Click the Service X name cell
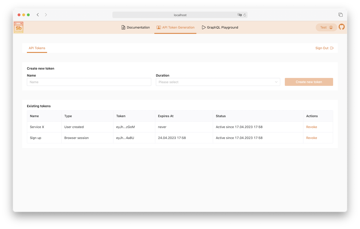The width and height of the screenshot is (360, 229). tap(44, 127)
